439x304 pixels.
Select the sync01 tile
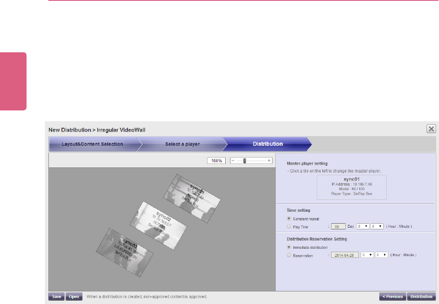[x=192, y=198]
